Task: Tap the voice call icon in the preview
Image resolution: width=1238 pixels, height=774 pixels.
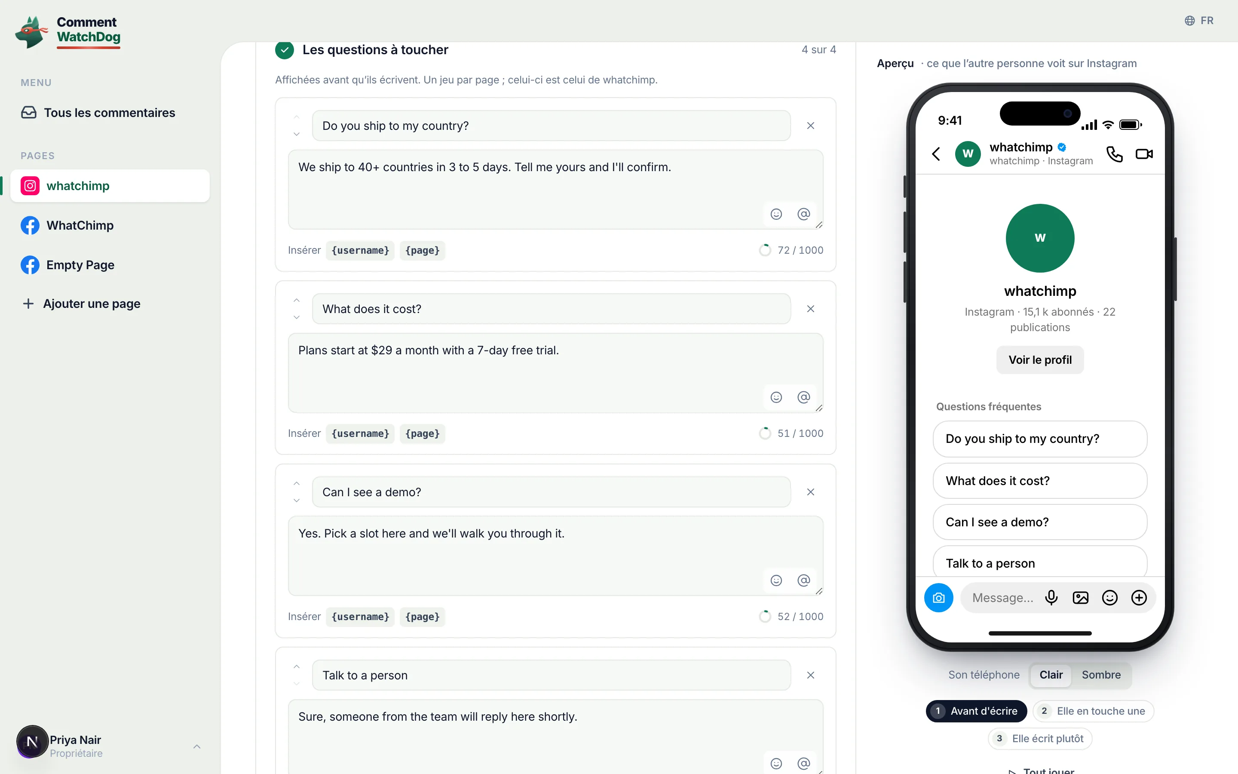Action: (1115, 154)
